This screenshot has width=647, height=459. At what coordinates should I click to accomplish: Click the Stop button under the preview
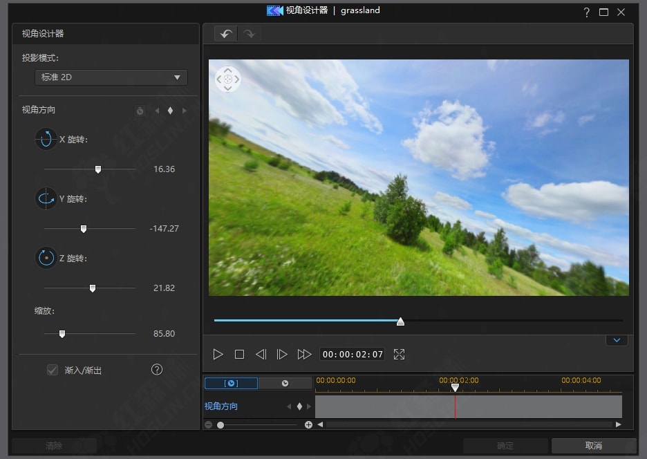click(x=239, y=355)
